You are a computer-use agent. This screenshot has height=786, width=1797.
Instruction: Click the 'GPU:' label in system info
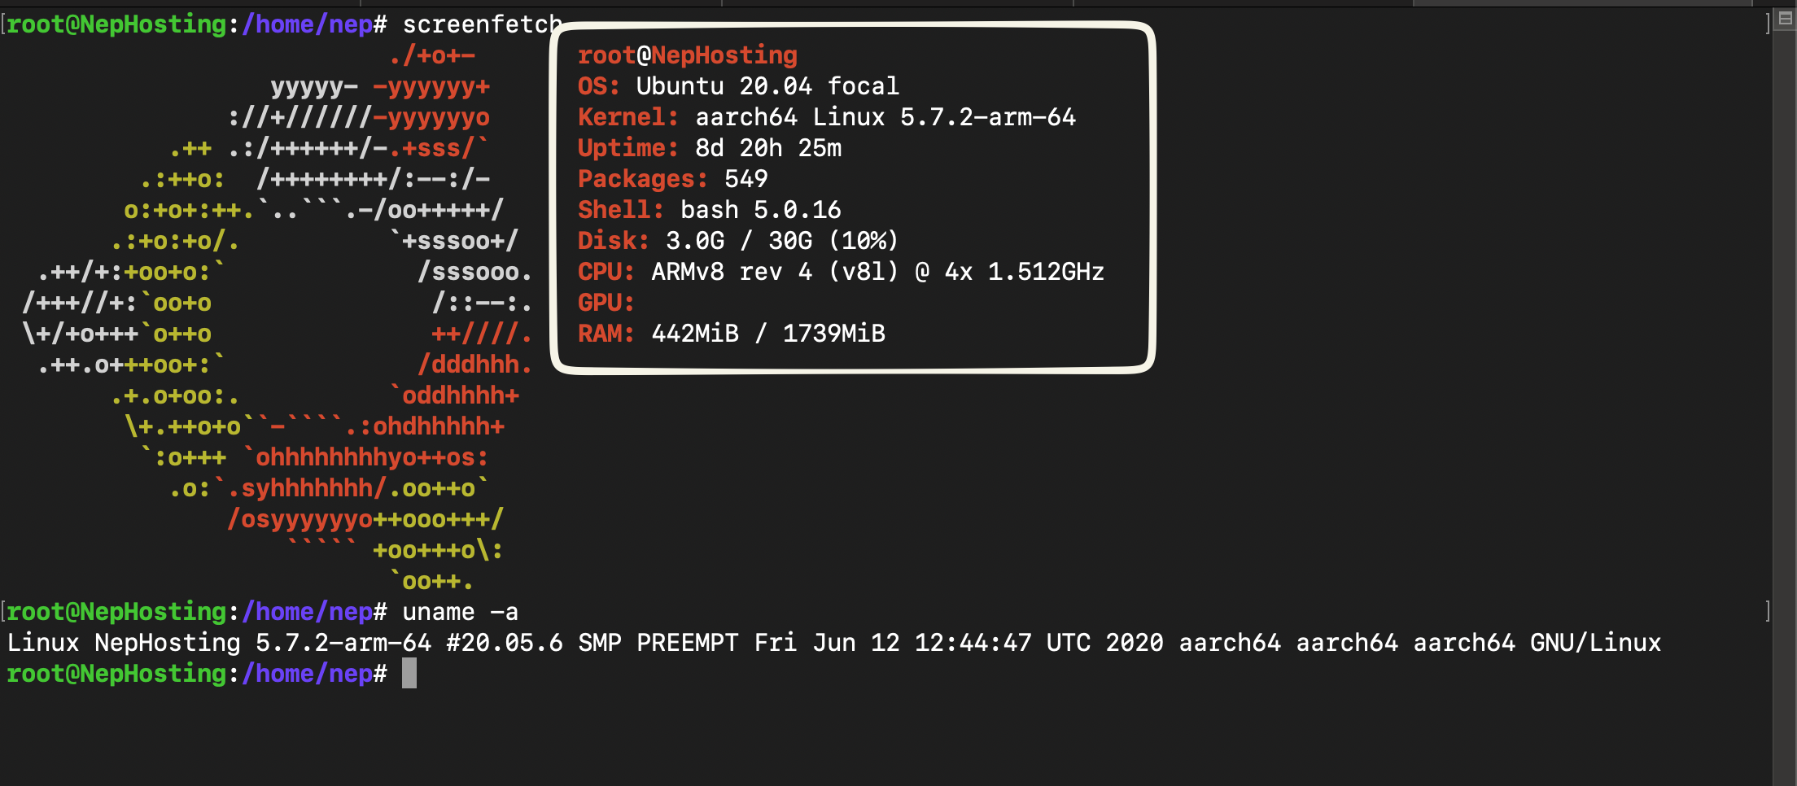(x=606, y=303)
